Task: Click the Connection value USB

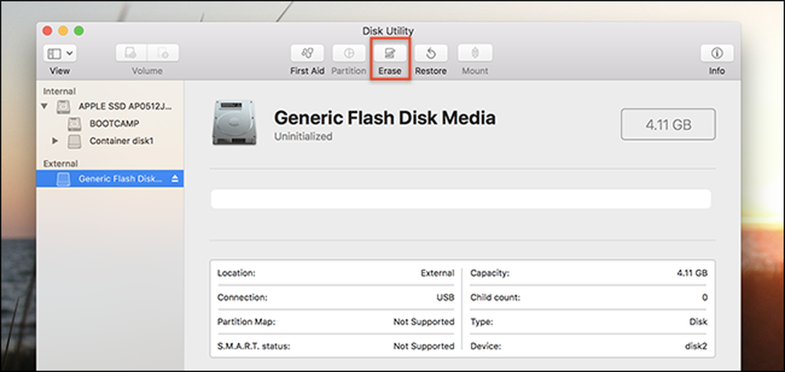Action: [x=446, y=298]
